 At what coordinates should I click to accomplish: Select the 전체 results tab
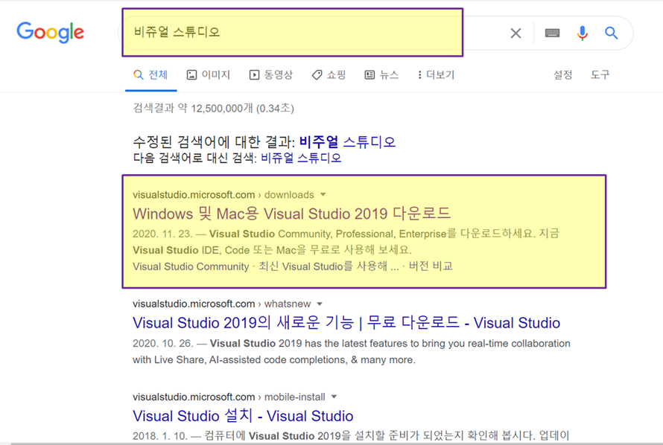151,74
